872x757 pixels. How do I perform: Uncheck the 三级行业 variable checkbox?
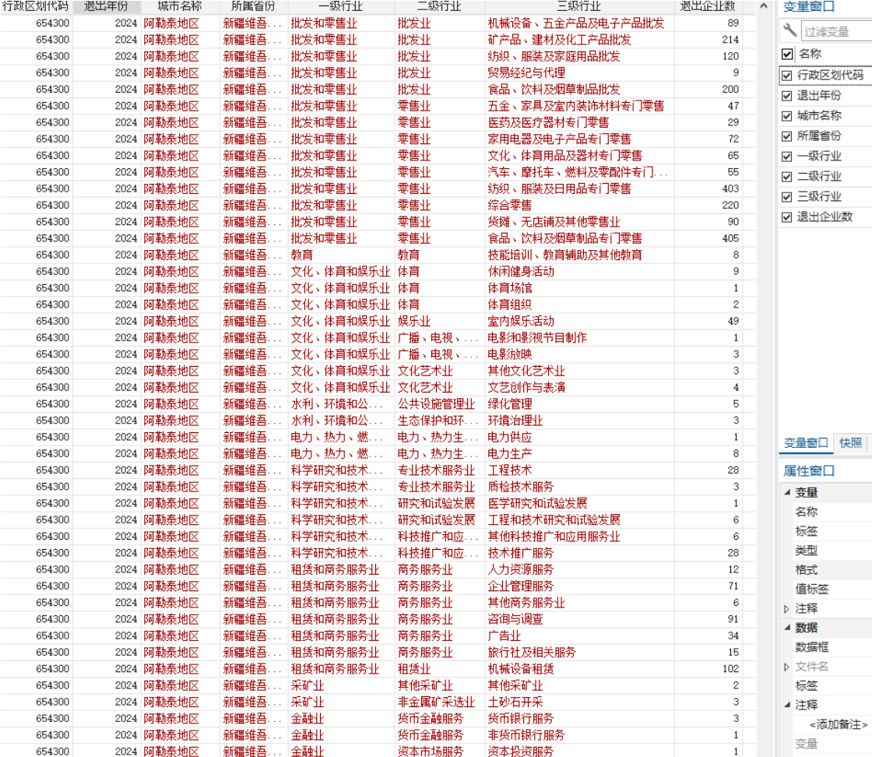tap(786, 197)
